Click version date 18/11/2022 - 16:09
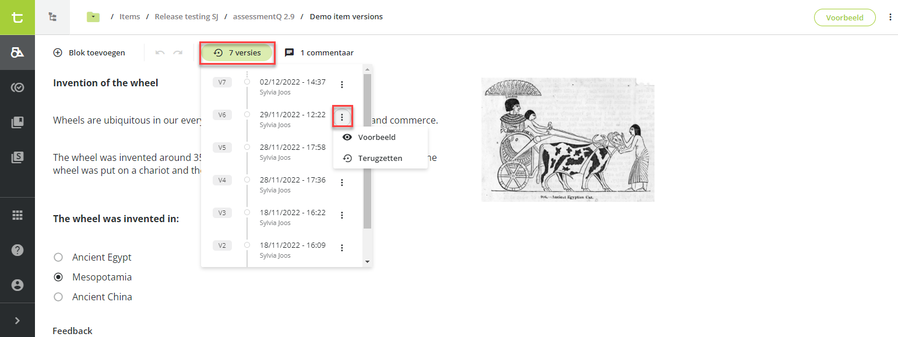The height and width of the screenshot is (337, 898). 293,245
